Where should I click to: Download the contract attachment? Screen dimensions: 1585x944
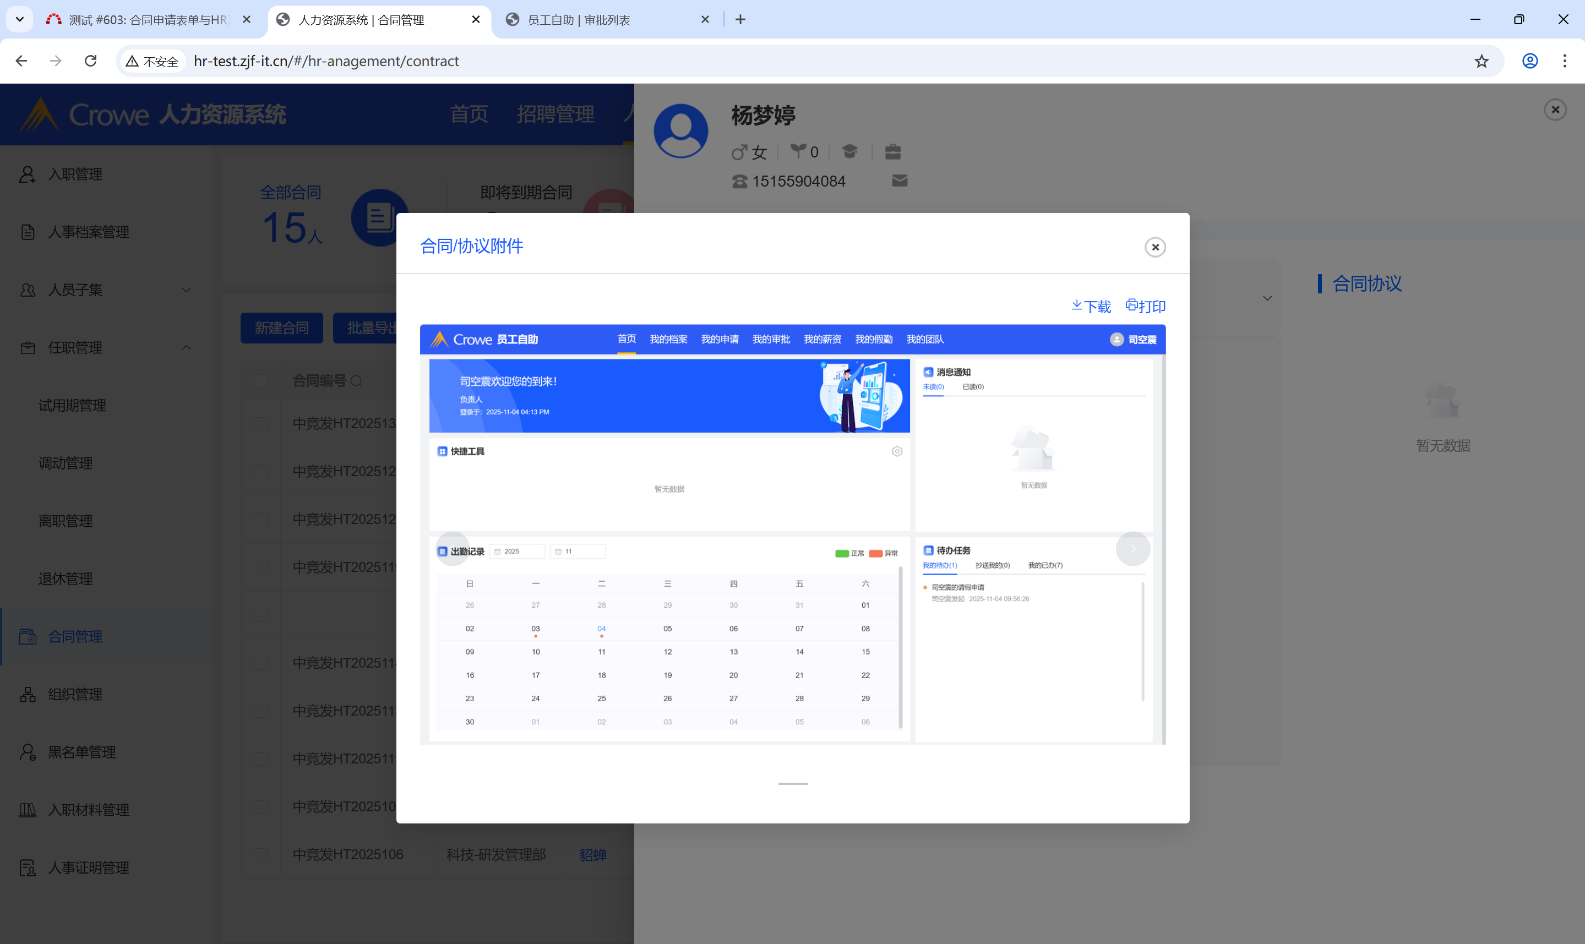point(1091,307)
